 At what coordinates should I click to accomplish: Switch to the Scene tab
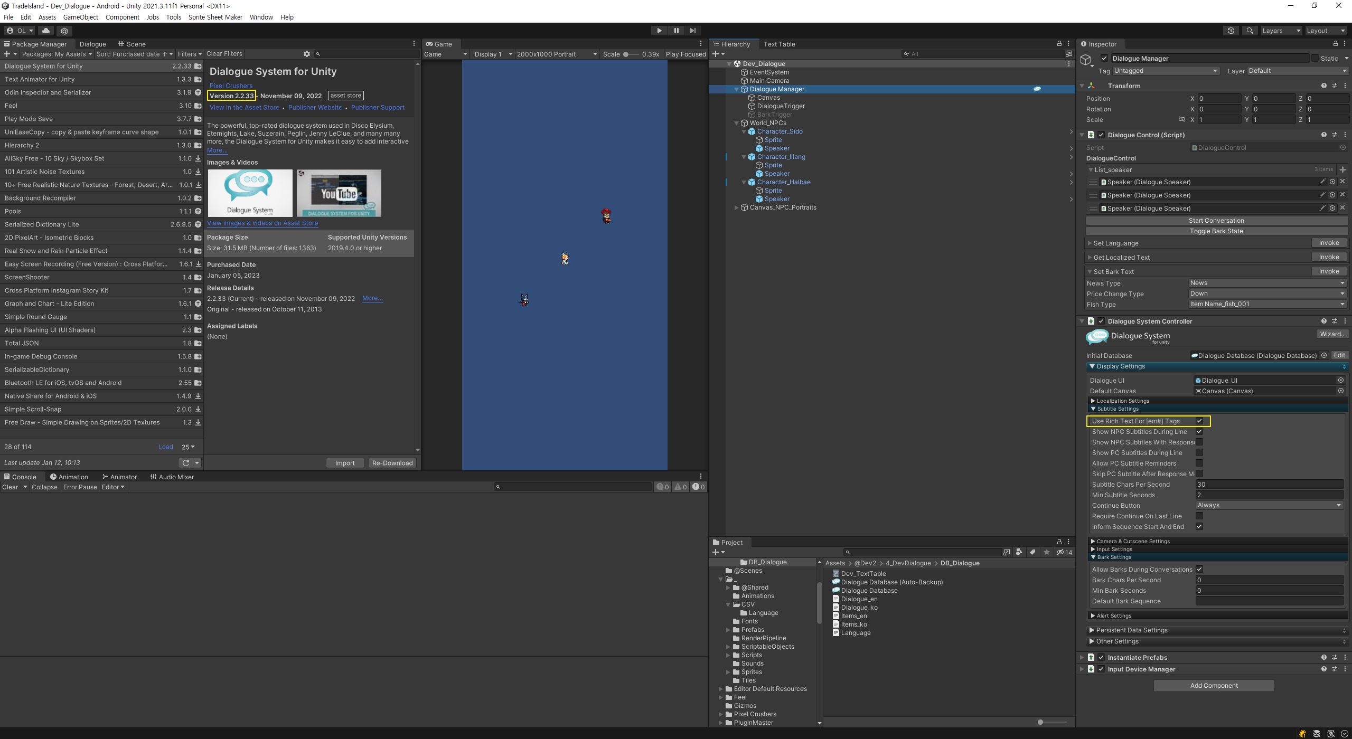[132, 44]
